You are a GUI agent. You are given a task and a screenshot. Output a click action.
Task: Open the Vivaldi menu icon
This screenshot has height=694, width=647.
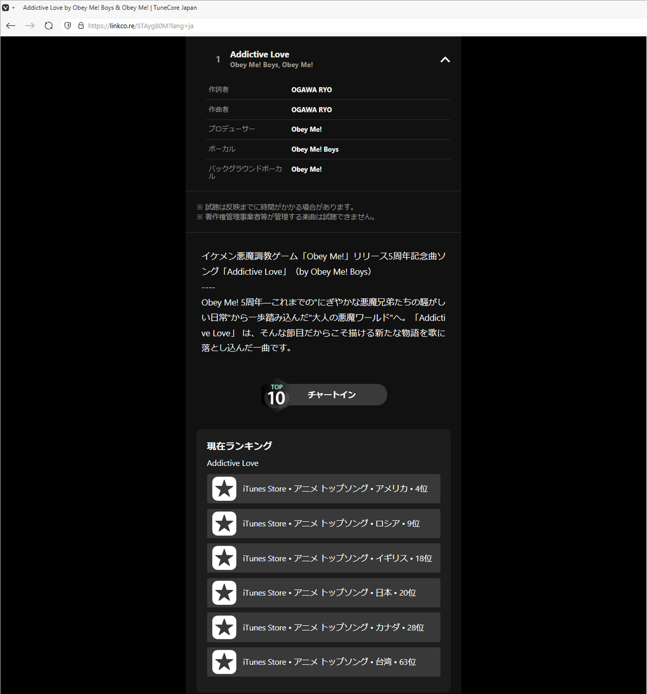(x=6, y=8)
